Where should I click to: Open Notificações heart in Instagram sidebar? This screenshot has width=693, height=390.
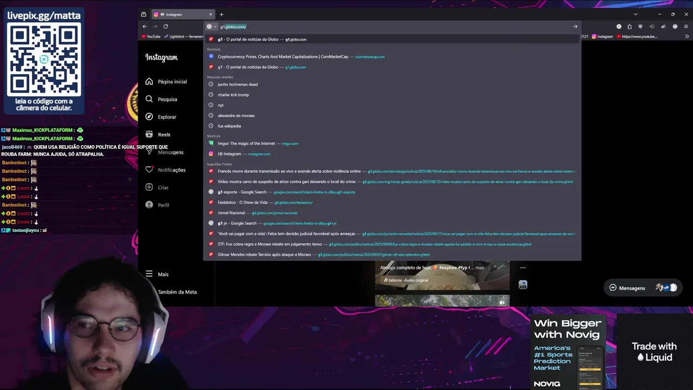pos(166,170)
